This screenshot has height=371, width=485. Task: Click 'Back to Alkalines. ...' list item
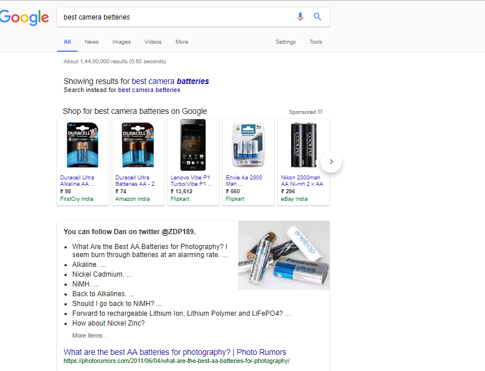point(104,294)
